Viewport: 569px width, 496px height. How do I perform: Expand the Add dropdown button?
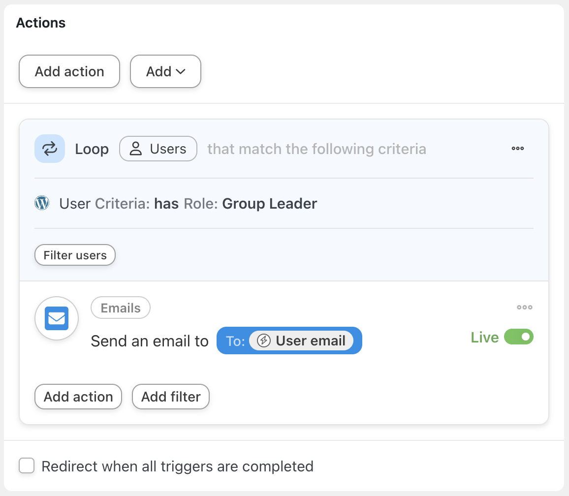pos(165,71)
